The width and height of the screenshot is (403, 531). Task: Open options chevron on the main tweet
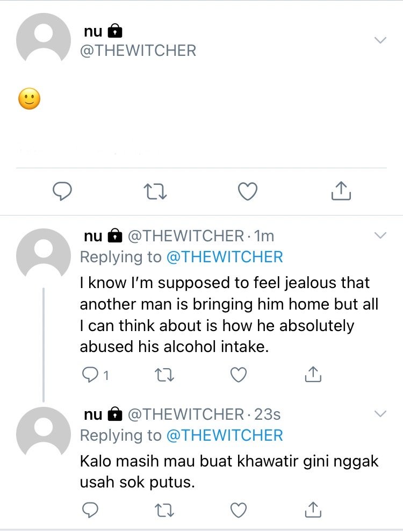[380, 40]
